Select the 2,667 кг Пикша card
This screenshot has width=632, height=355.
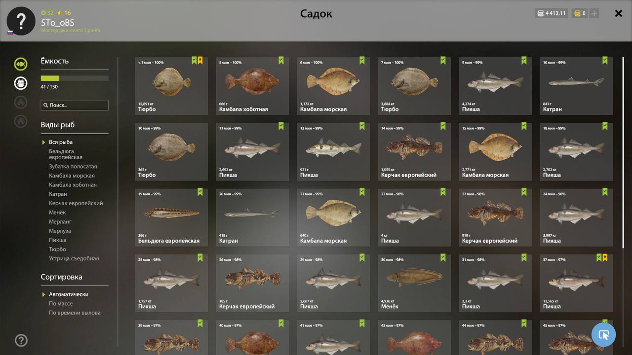tap(333, 283)
